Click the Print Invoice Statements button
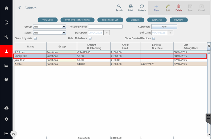 77,20
